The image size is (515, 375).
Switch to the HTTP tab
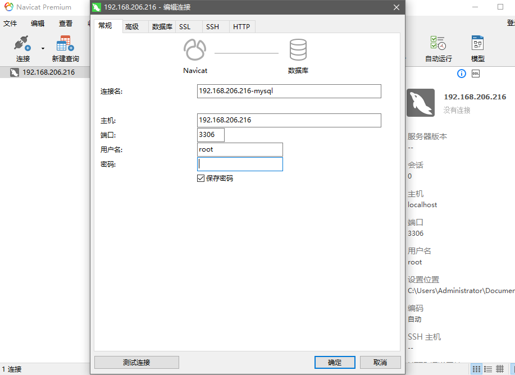click(x=241, y=26)
